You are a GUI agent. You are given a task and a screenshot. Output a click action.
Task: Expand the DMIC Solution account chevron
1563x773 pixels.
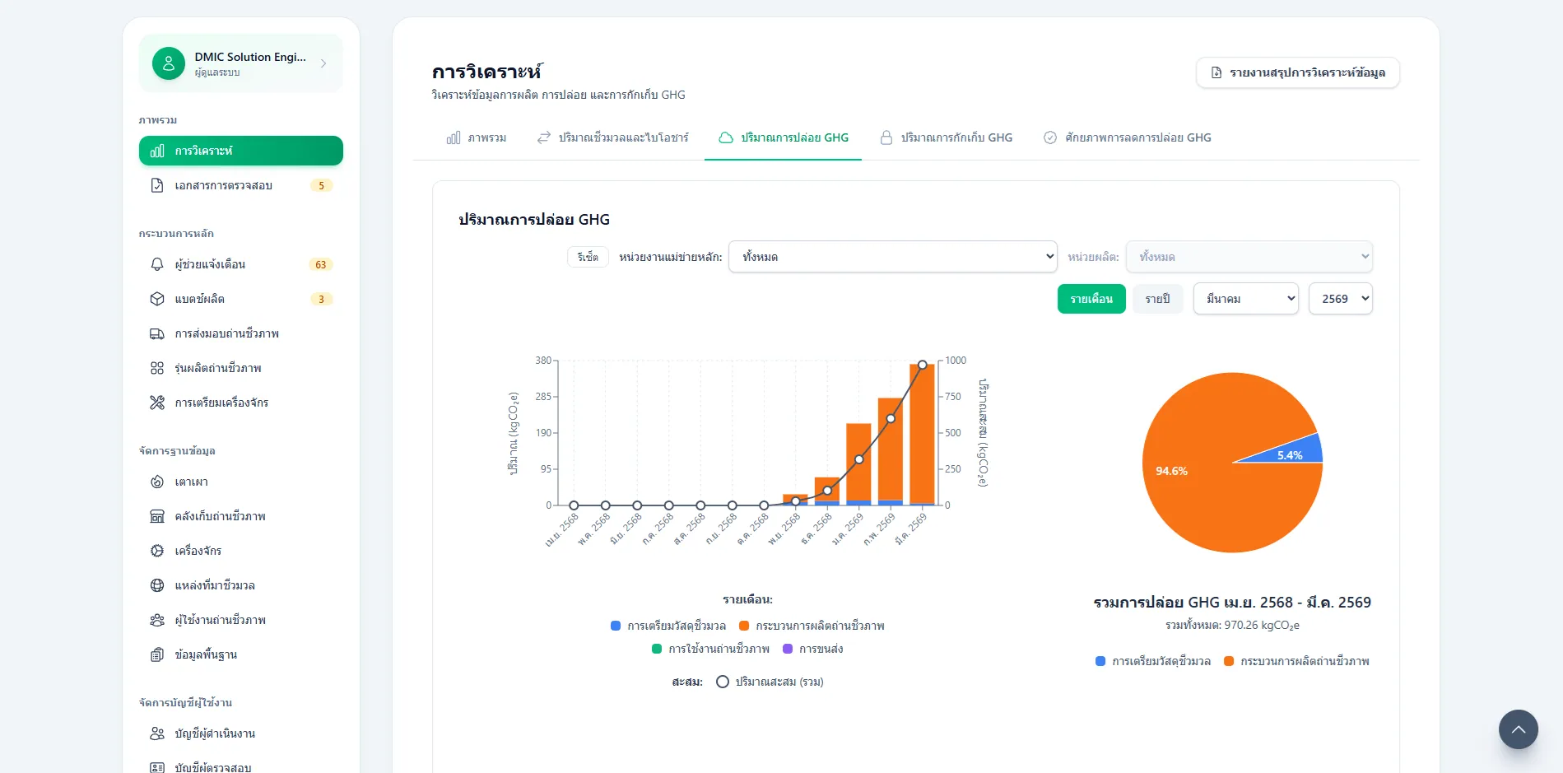tap(323, 63)
